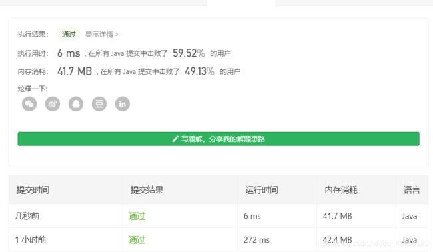Click the pencil icon on green button
Viewport: 433px width, 252px height.
pyautogui.click(x=175, y=139)
